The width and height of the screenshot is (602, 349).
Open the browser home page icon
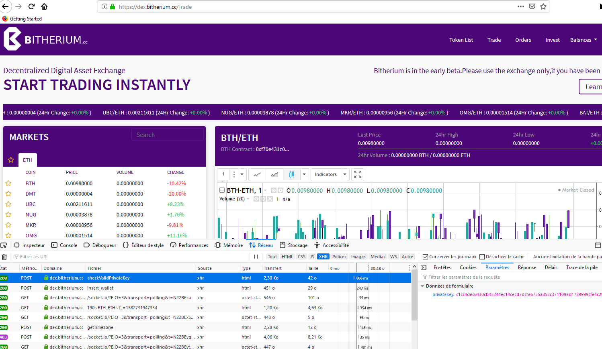point(44,6)
